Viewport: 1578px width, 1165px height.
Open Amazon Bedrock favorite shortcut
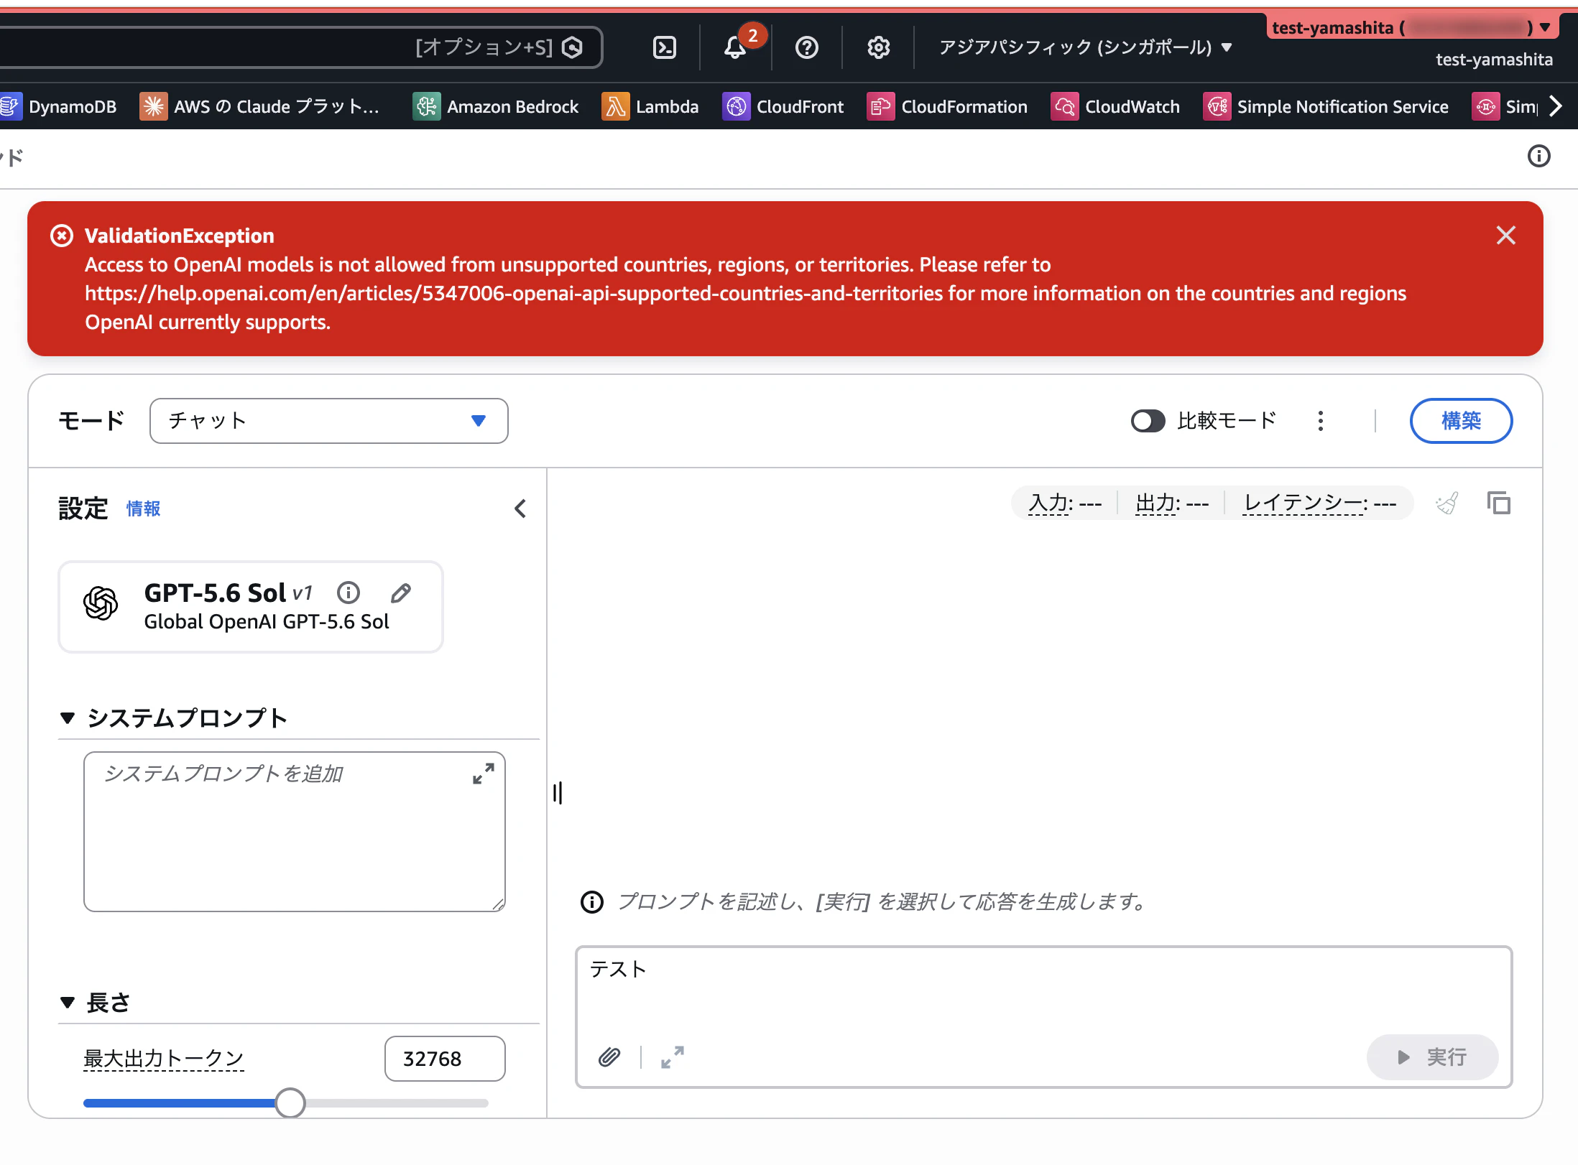496,106
